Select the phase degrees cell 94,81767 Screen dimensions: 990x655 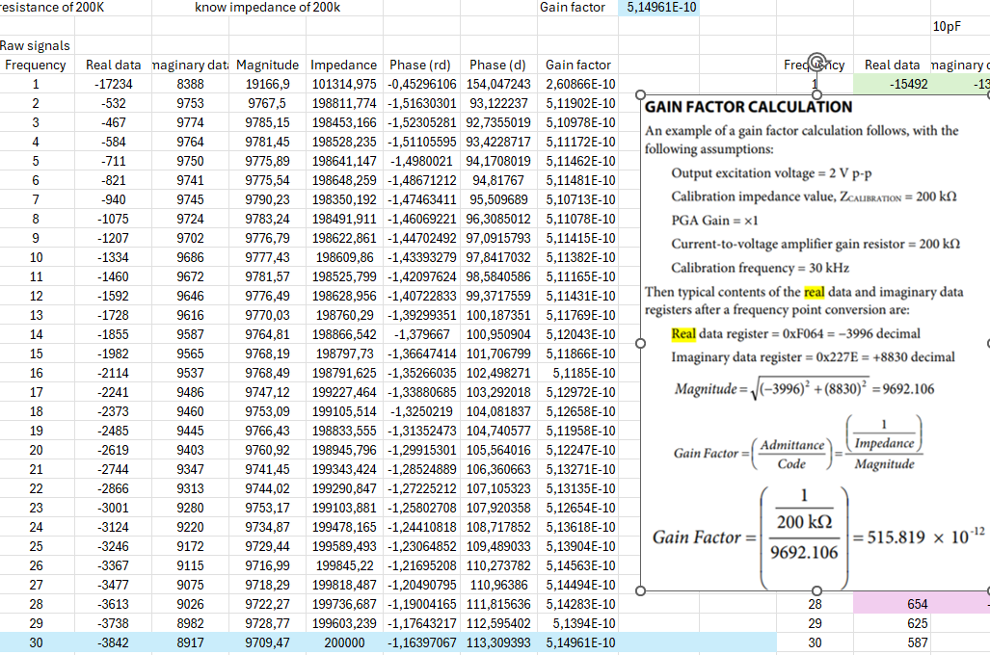498,180
